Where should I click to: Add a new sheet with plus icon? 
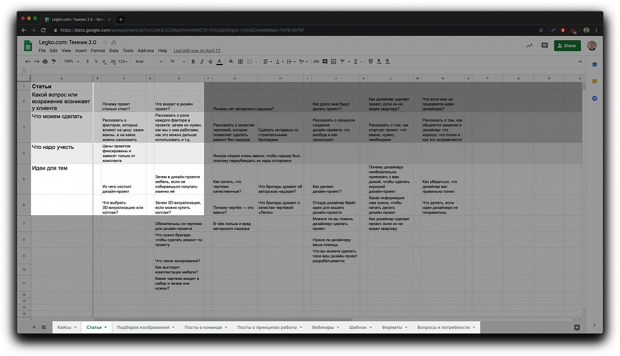pyautogui.click(x=34, y=327)
